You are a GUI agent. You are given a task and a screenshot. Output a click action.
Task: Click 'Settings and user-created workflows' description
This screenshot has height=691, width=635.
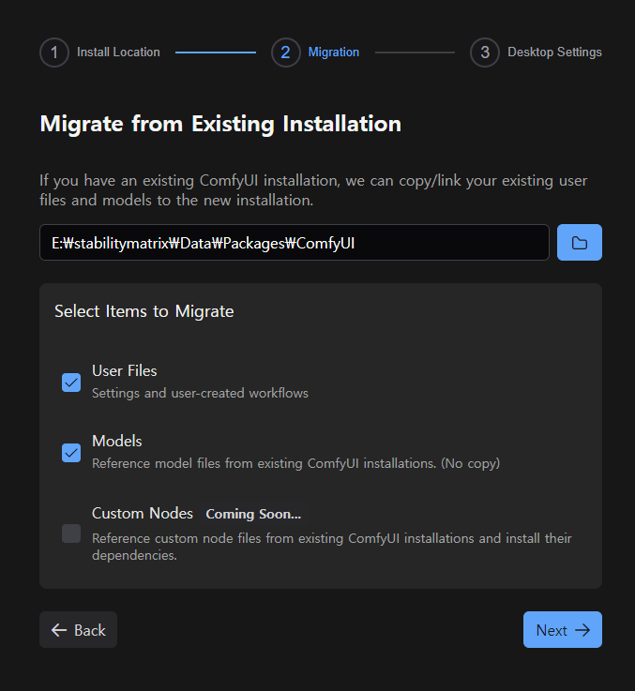click(200, 393)
